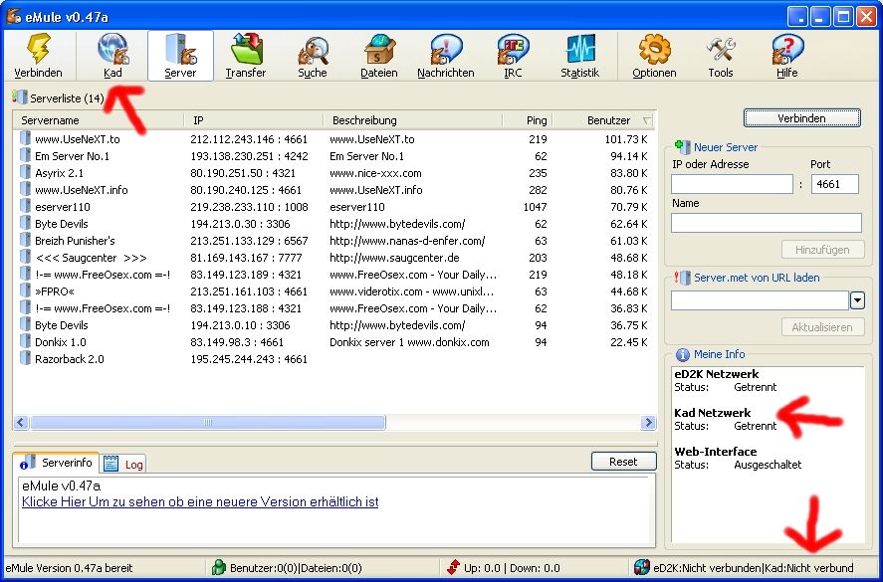
Task: Click the status text eMule Version 0.47a bereit
Action: pos(70,568)
